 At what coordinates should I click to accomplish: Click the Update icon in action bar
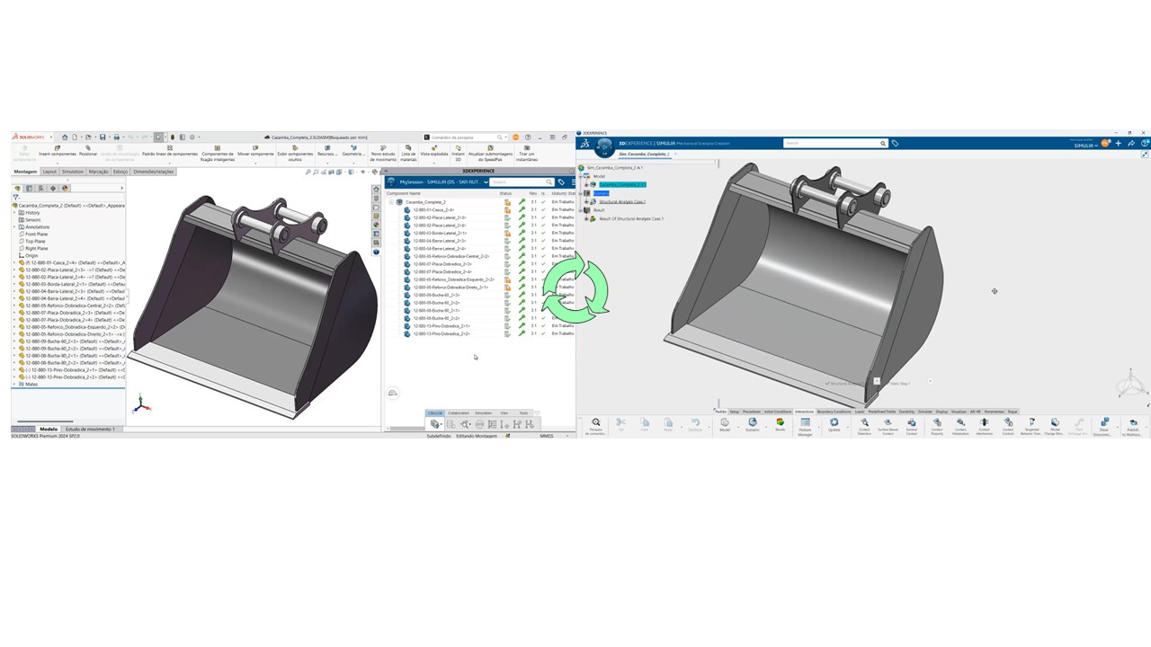pos(834,424)
